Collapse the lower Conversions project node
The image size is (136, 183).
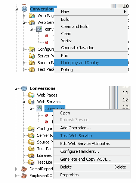[x=16, y=89]
